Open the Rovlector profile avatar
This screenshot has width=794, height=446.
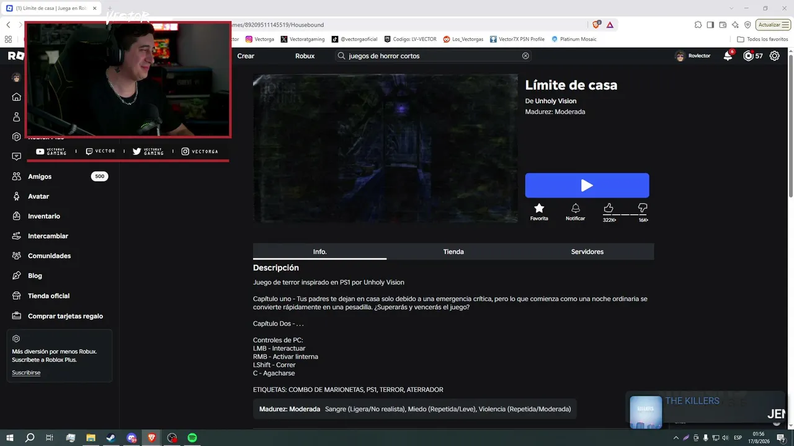pyautogui.click(x=680, y=56)
